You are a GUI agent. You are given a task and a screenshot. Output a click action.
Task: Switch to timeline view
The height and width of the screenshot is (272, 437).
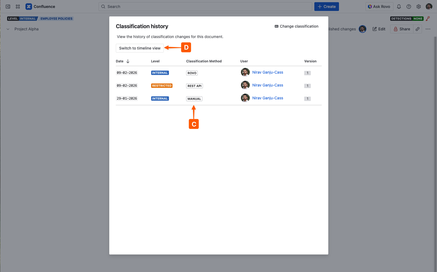tap(140, 48)
